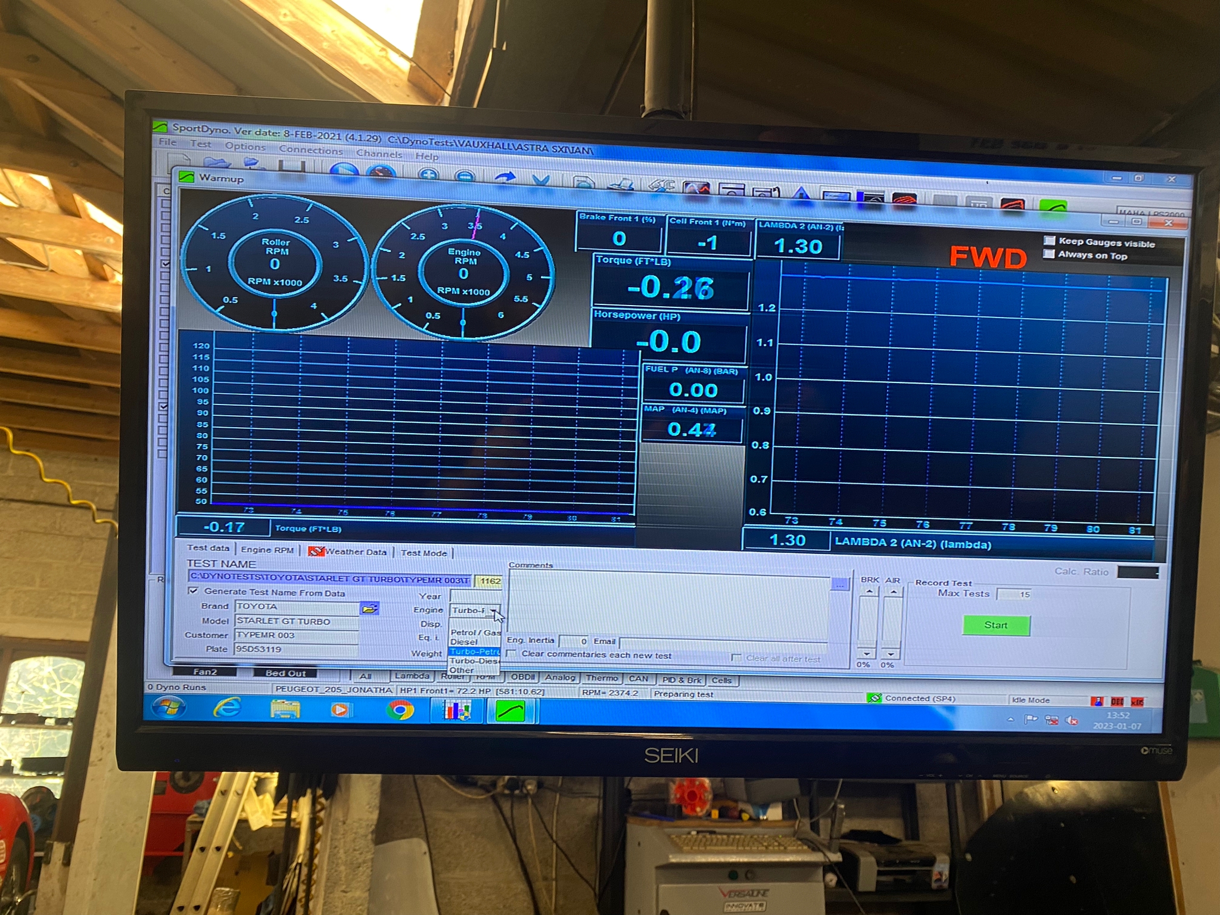The width and height of the screenshot is (1220, 915).
Task: Enable Keep Gauges visible checkbox
Action: 1050,241
